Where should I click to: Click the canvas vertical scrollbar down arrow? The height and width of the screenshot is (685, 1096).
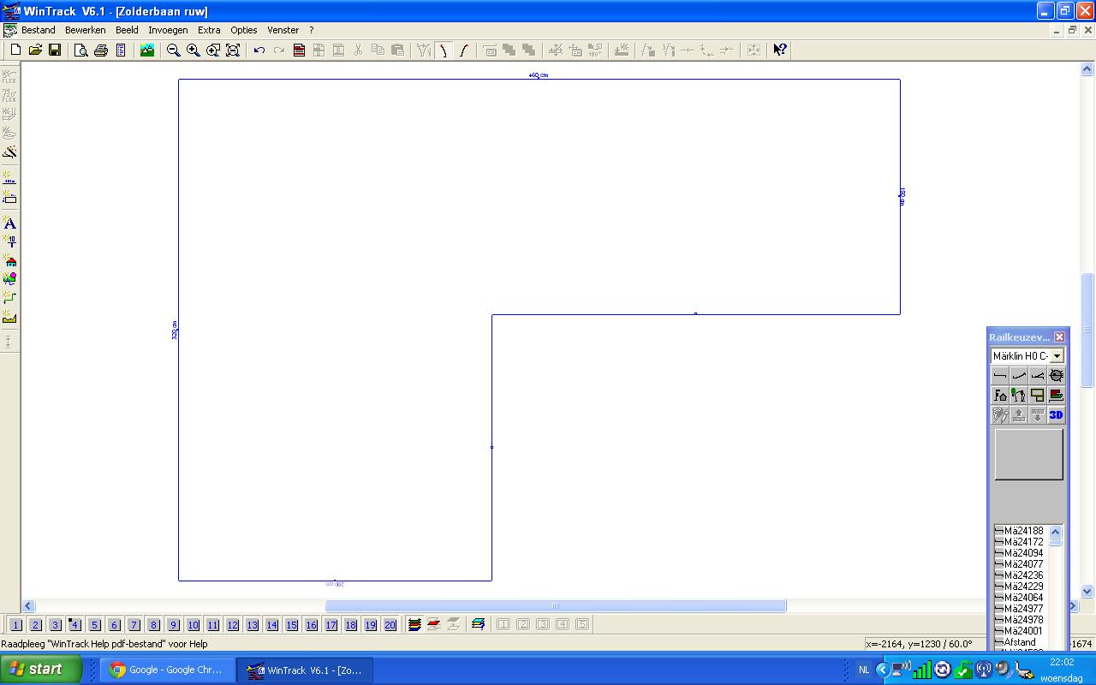click(x=1087, y=591)
